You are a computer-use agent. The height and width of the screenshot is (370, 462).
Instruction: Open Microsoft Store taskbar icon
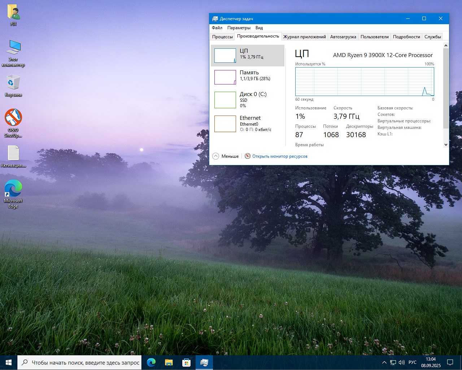186,362
